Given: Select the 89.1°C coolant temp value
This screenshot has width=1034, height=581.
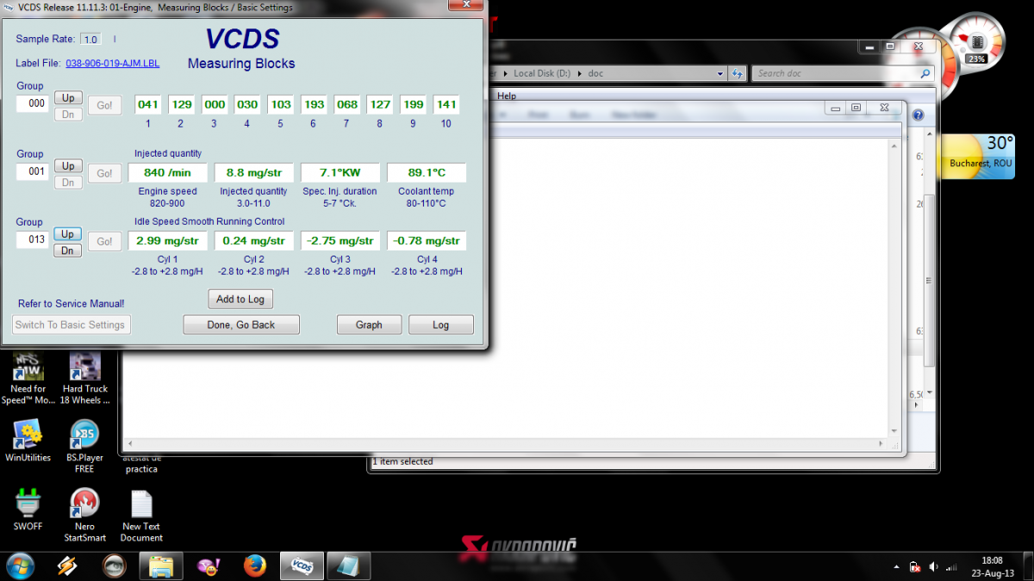Looking at the screenshot, I should click(427, 173).
